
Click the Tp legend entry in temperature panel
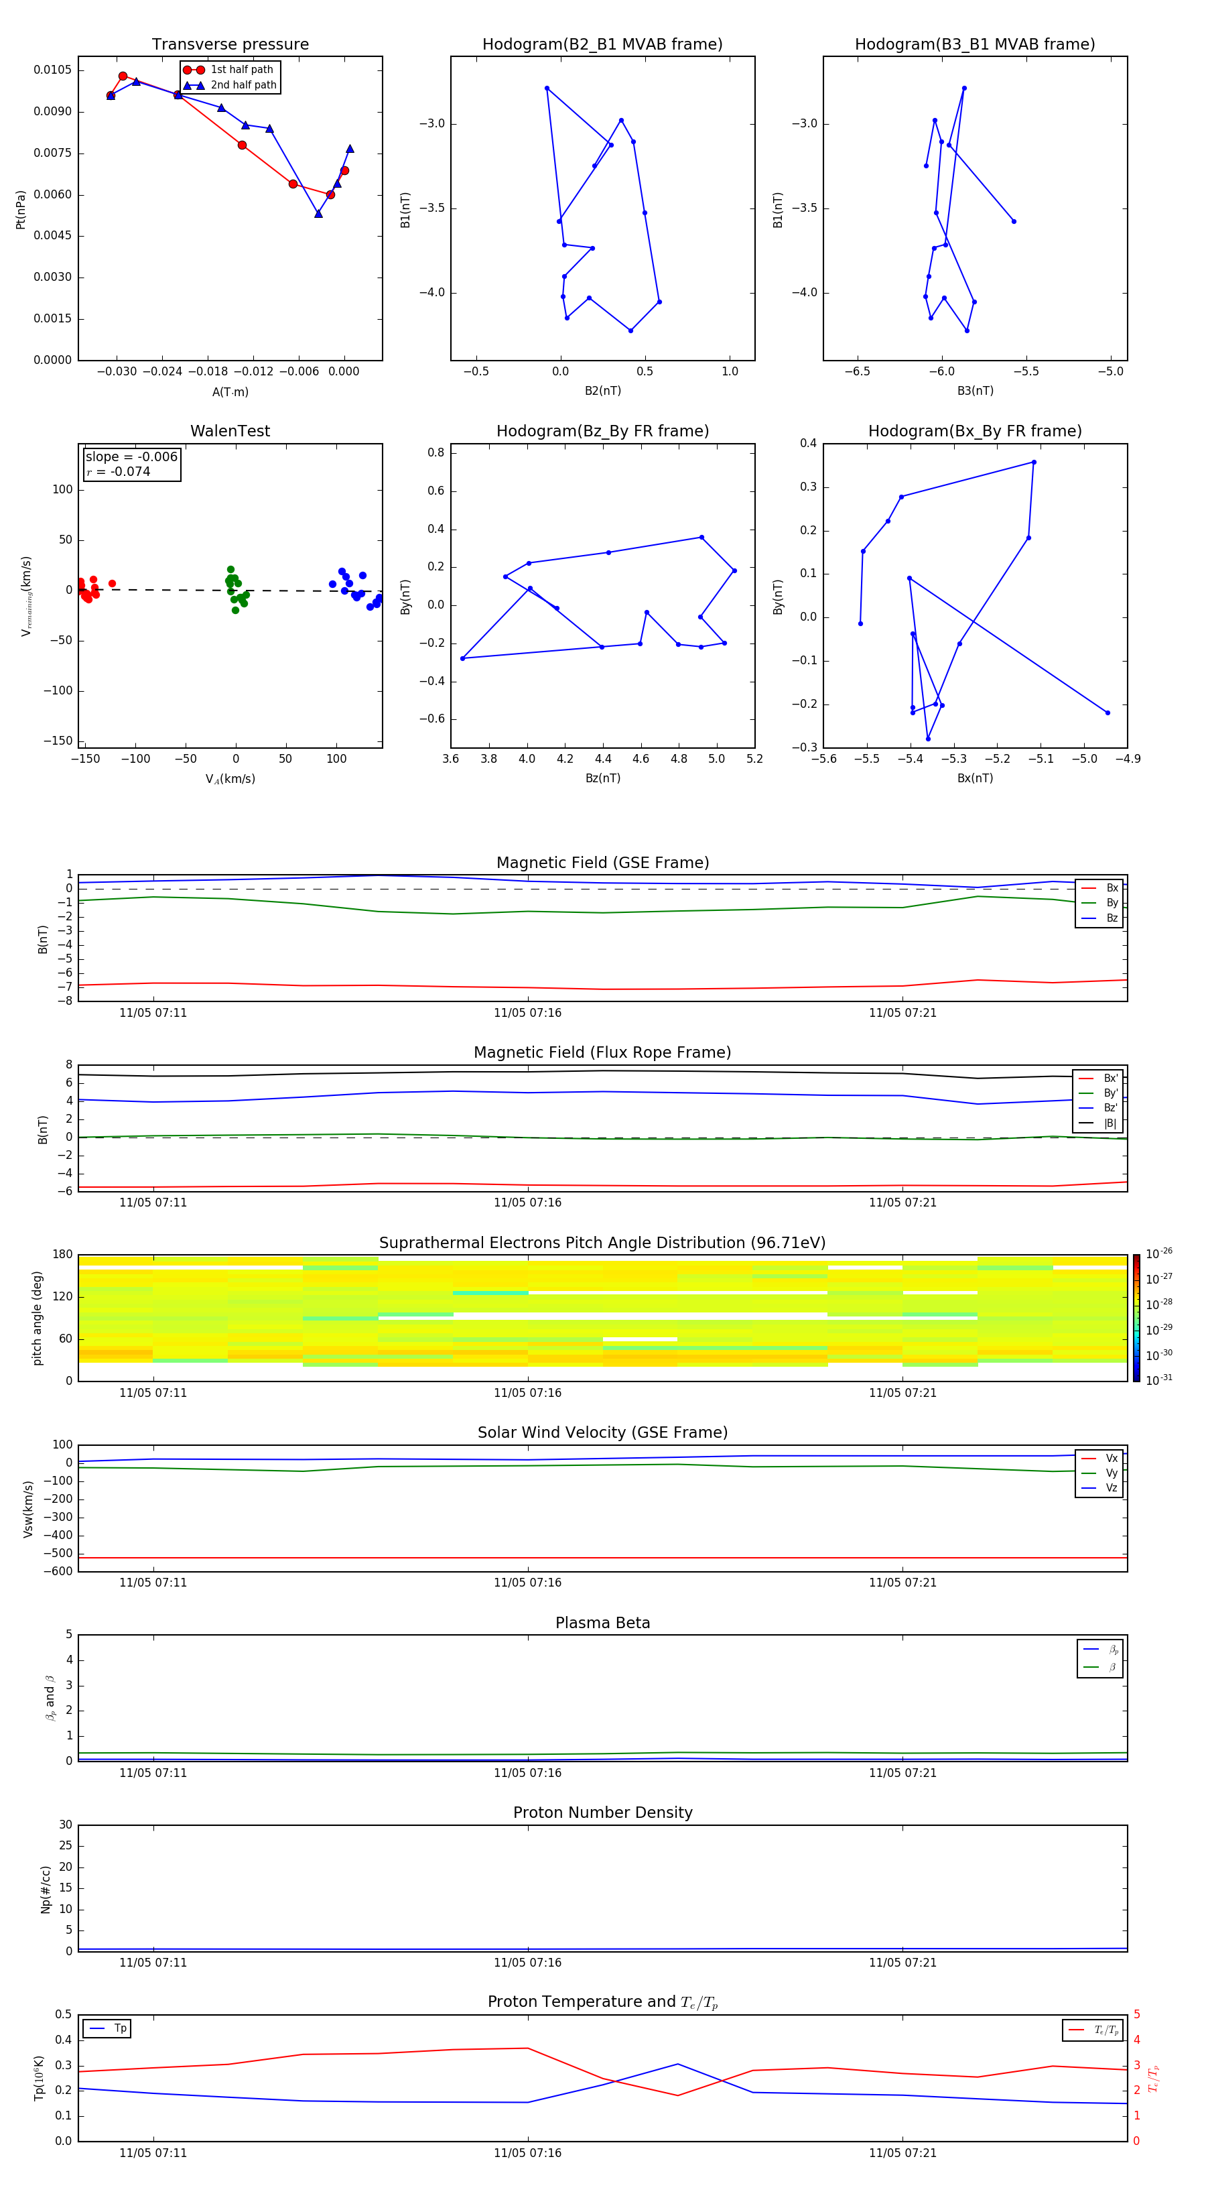[107, 2028]
